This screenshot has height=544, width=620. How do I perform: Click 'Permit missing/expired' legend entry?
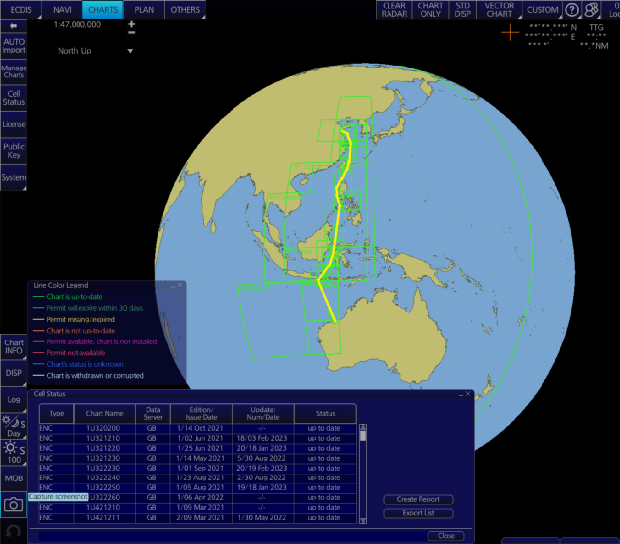(80, 320)
